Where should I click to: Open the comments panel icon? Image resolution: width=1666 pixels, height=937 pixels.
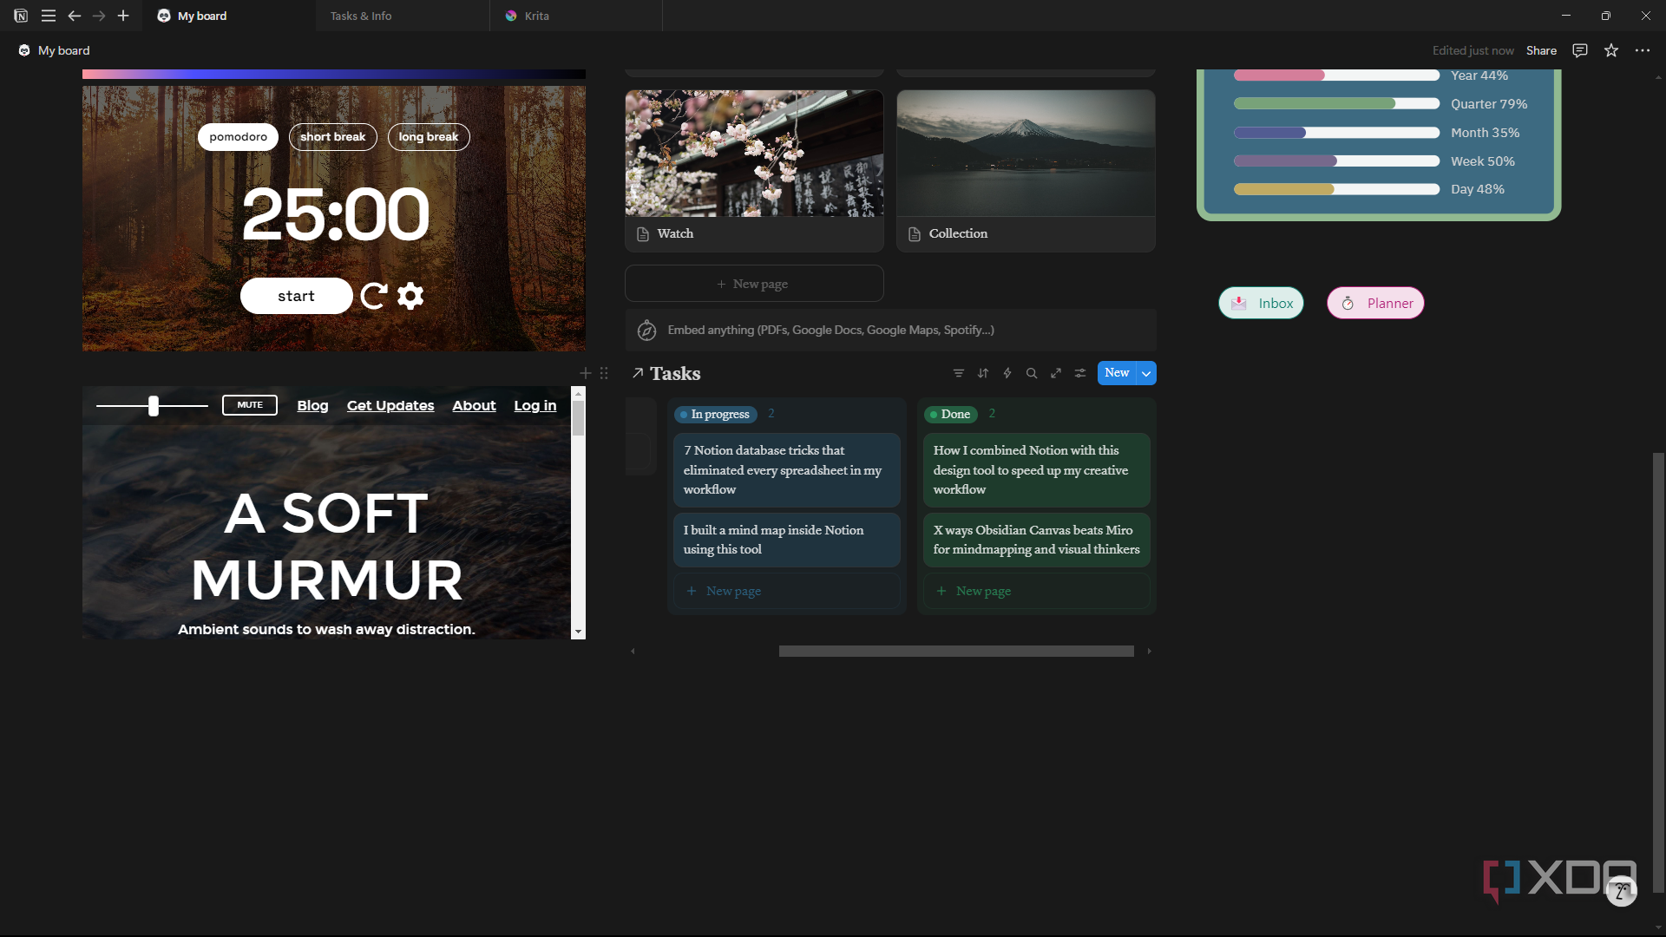[1580, 50]
